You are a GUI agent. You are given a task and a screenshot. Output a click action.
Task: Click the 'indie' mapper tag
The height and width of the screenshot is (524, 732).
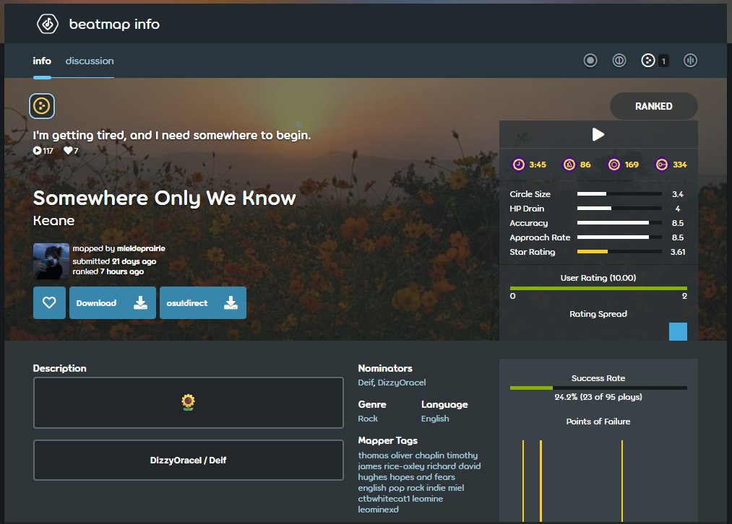[x=436, y=488]
